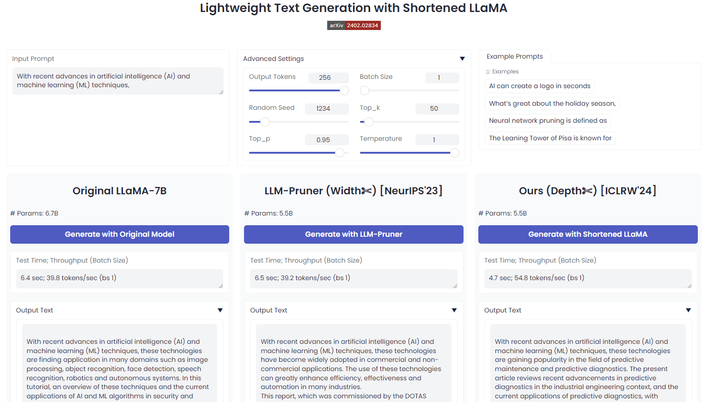The width and height of the screenshot is (708, 402).
Task: Pick the Neural network pruning example prompt
Action: point(548,120)
